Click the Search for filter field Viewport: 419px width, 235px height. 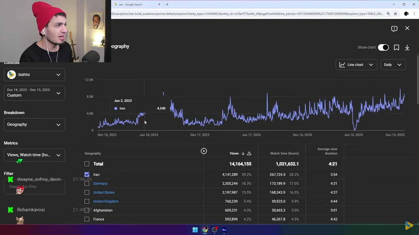click(34, 187)
